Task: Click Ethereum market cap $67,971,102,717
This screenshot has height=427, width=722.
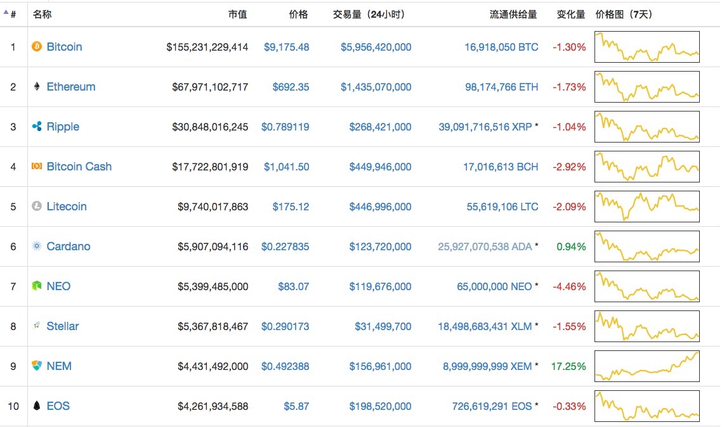Action: tap(210, 87)
